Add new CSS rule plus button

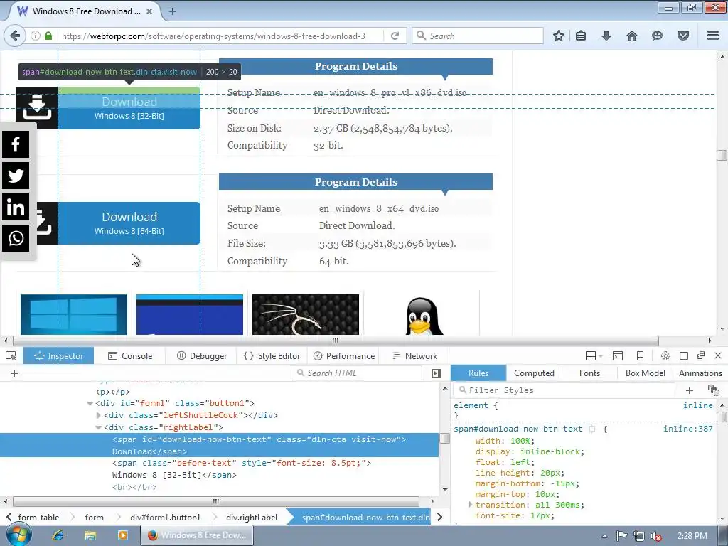(690, 390)
